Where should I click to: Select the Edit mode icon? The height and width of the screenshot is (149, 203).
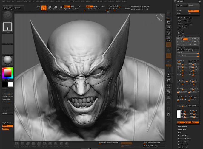click(x=38, y=8)
